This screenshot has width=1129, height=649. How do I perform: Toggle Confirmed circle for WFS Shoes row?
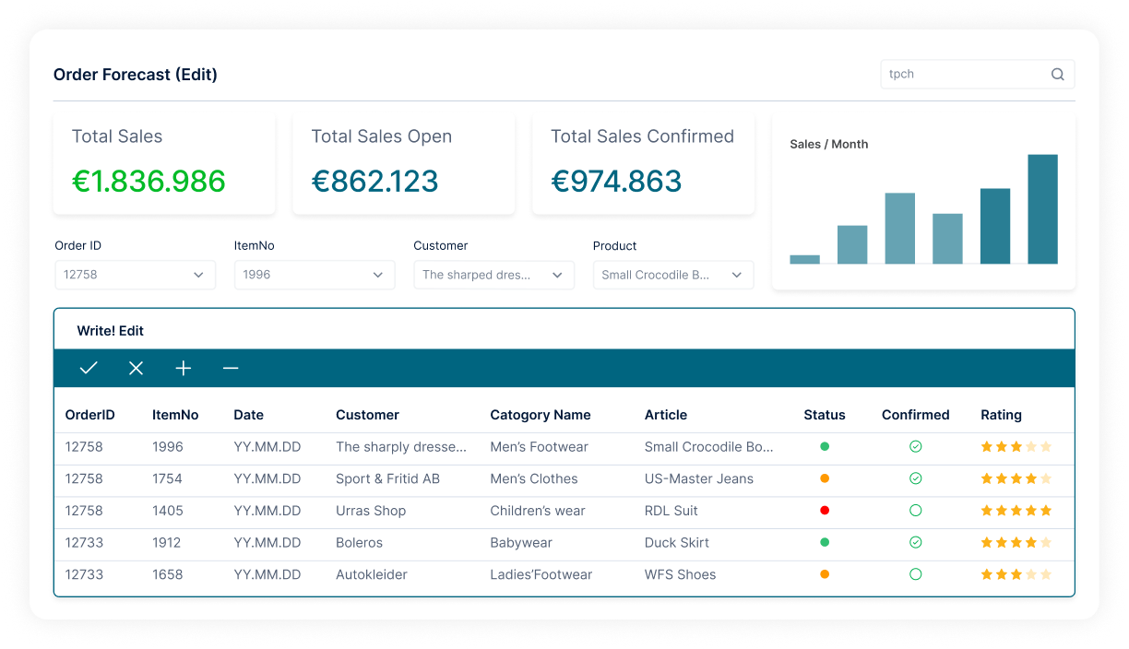[x=915, y=574]
